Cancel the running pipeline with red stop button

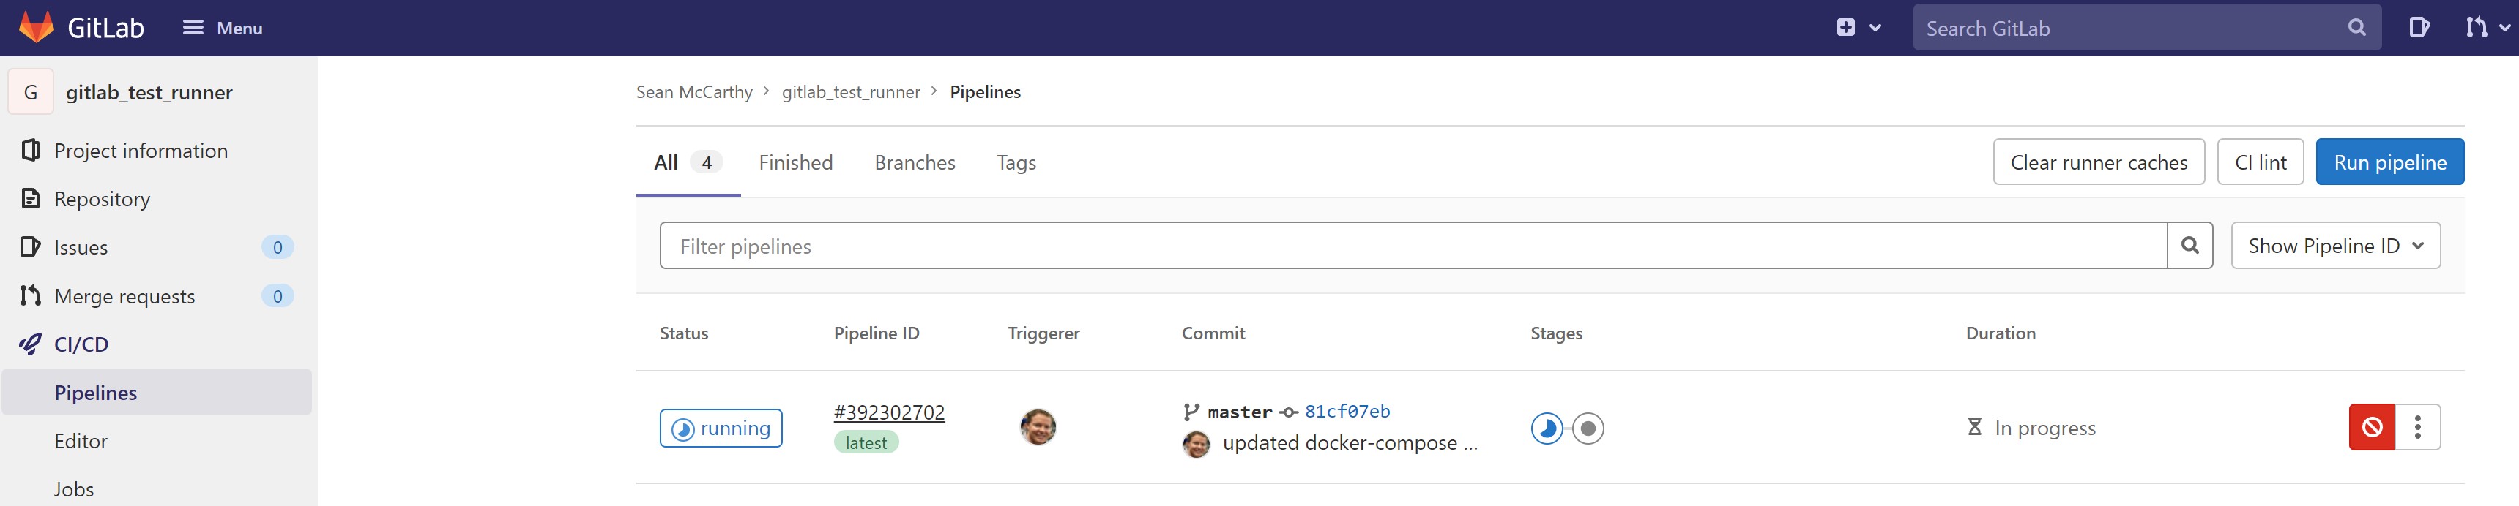2370,427
